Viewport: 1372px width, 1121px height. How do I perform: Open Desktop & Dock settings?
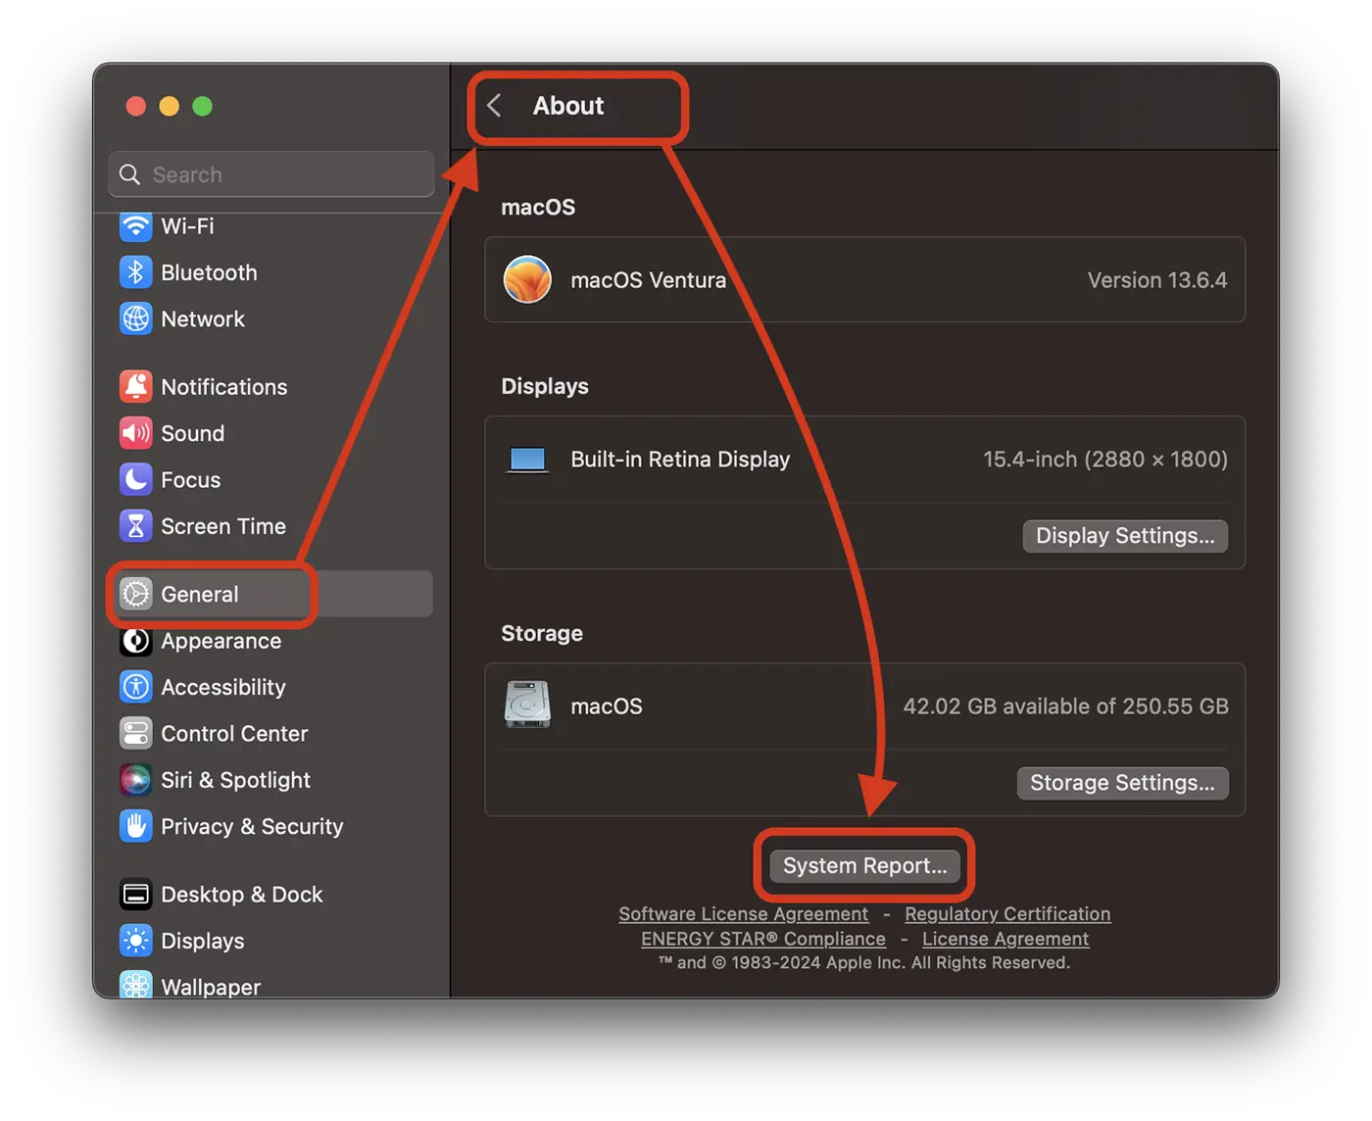241,895
